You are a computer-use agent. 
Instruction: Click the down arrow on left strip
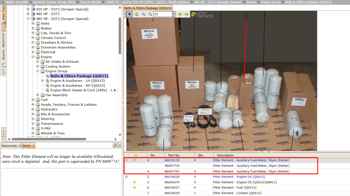pyautogui.click(x=3, y=139)
